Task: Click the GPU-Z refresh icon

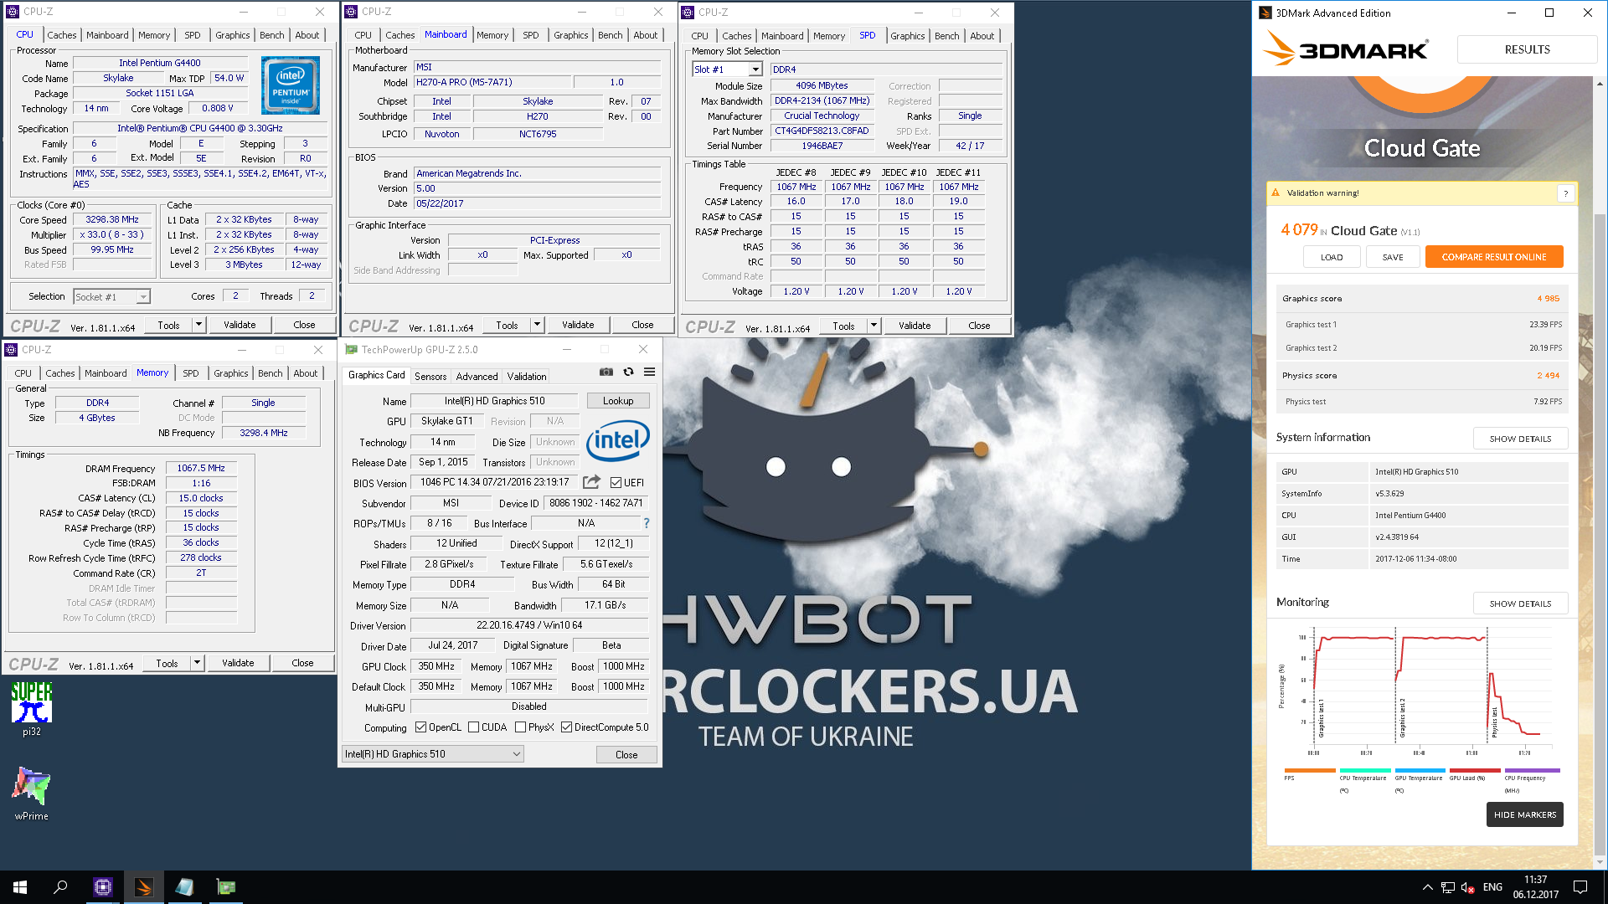Action: [628, 372]
